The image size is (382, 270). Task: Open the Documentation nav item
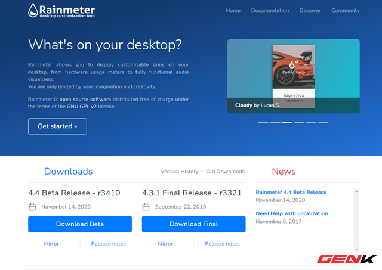[x=270, y=10]
